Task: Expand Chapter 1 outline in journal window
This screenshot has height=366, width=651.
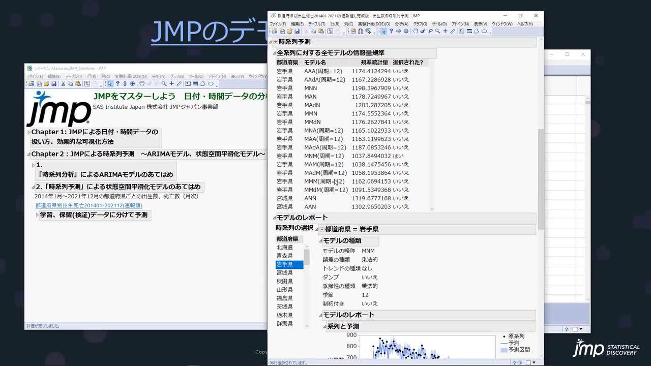Action: coord(29,132)
